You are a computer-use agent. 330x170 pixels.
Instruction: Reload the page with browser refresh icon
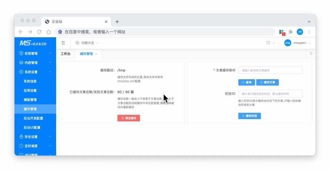pyautogui.click(x=39, y=32)
